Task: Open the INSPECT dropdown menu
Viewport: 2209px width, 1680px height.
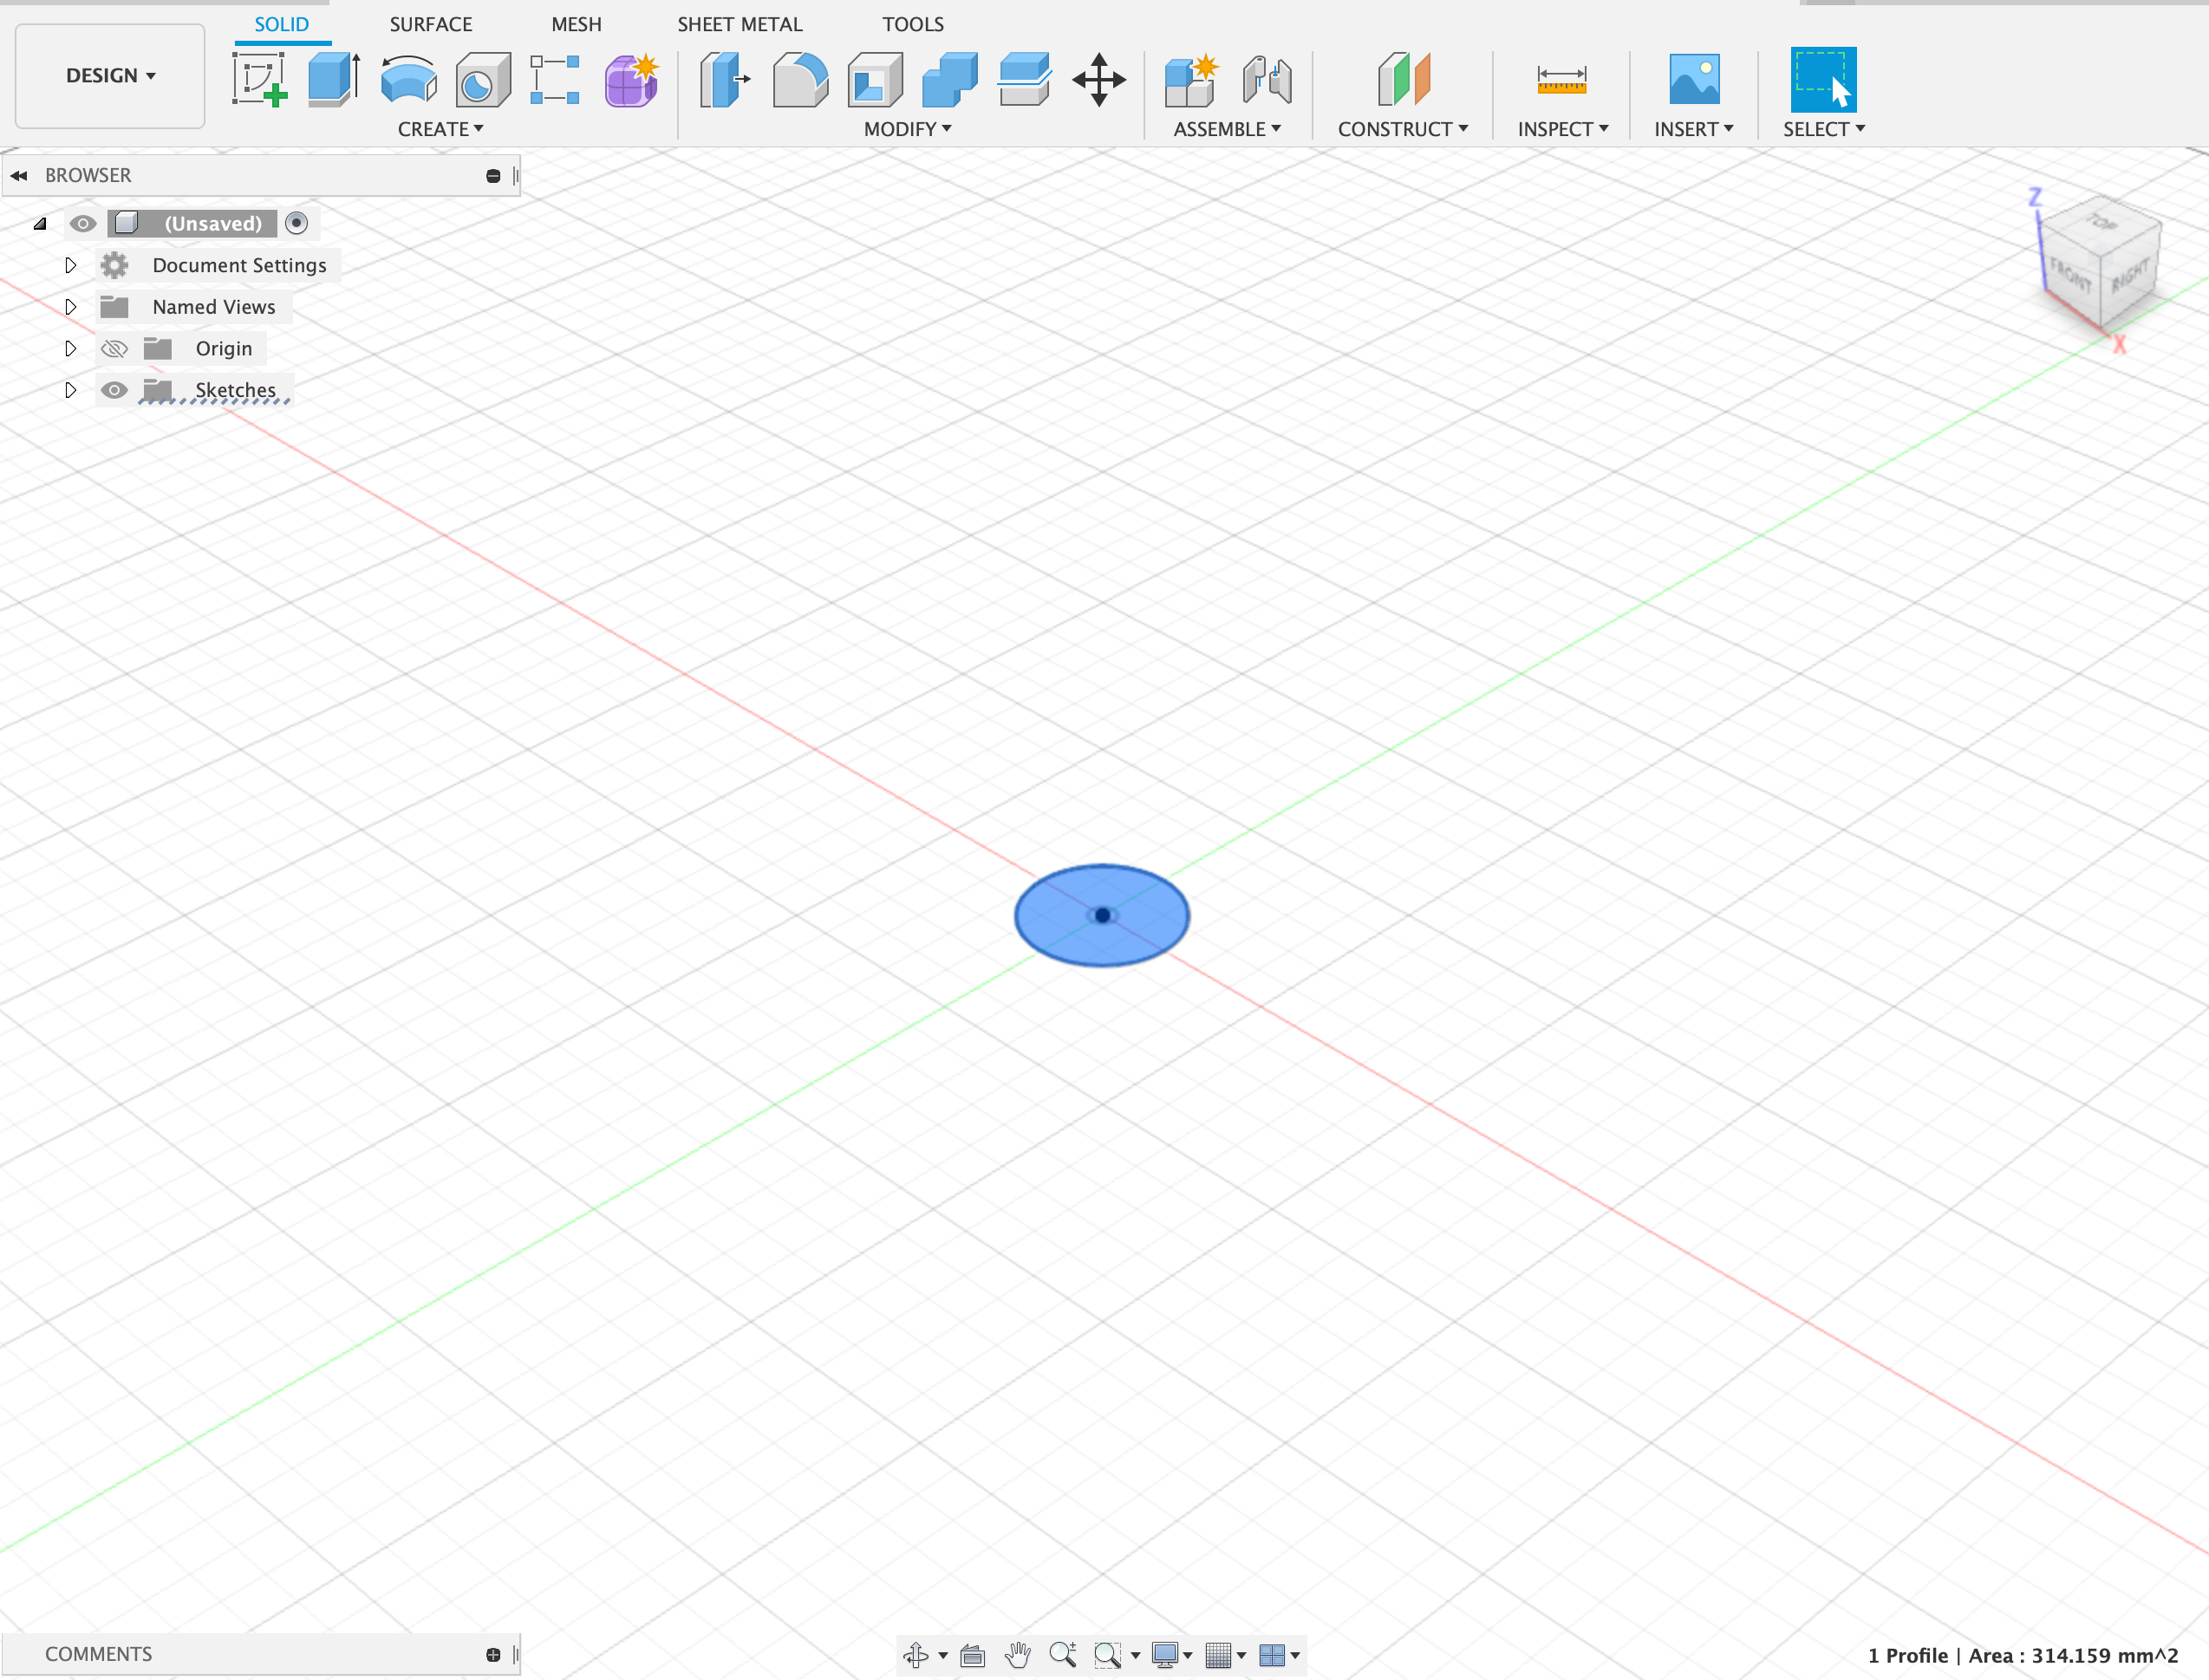Action: point(1563,129)
